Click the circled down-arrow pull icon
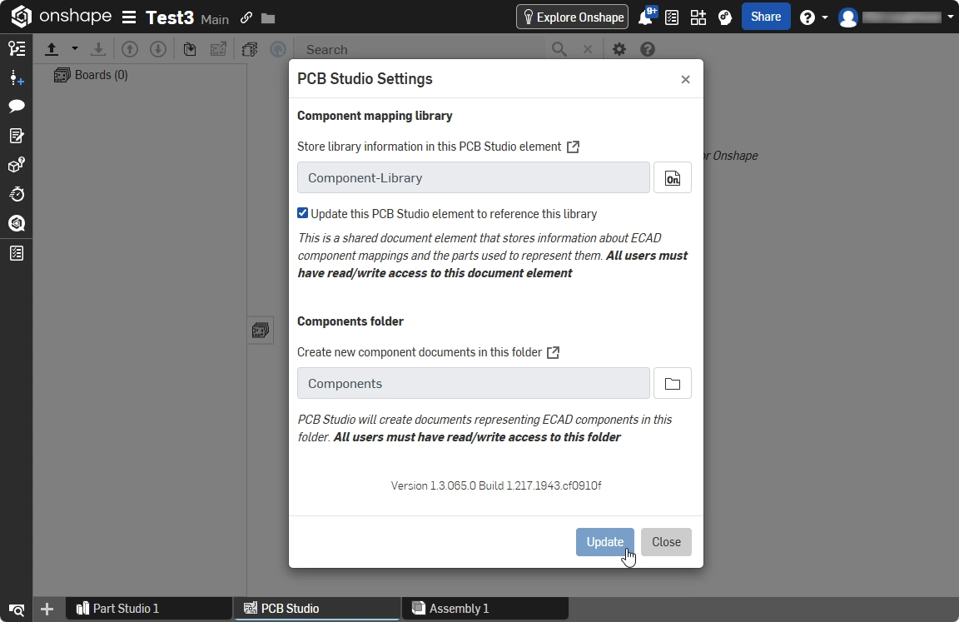 pyautogui.click(x=158, y=49)
